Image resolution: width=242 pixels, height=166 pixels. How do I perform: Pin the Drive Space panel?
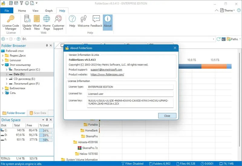pyautogui.click(x=47, y=120)
